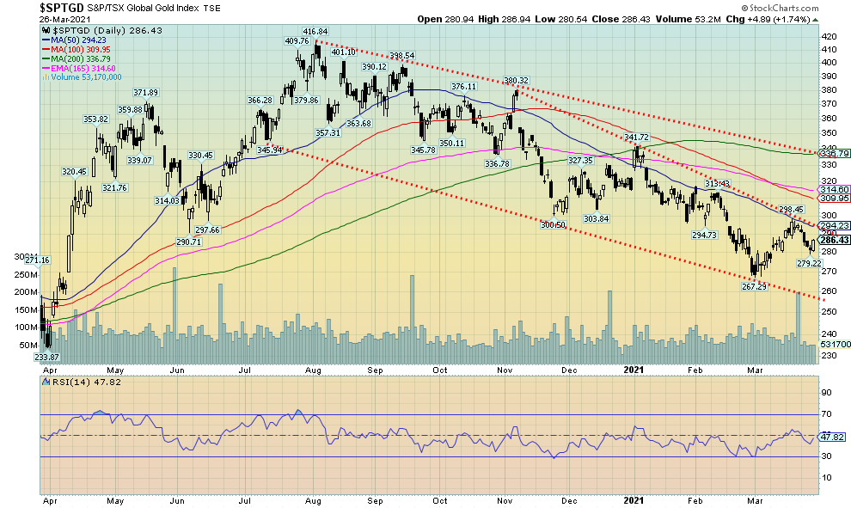The image size is (851, 508).
Task: Click the 267.29 low price label
Action: [x=754, y=286]
